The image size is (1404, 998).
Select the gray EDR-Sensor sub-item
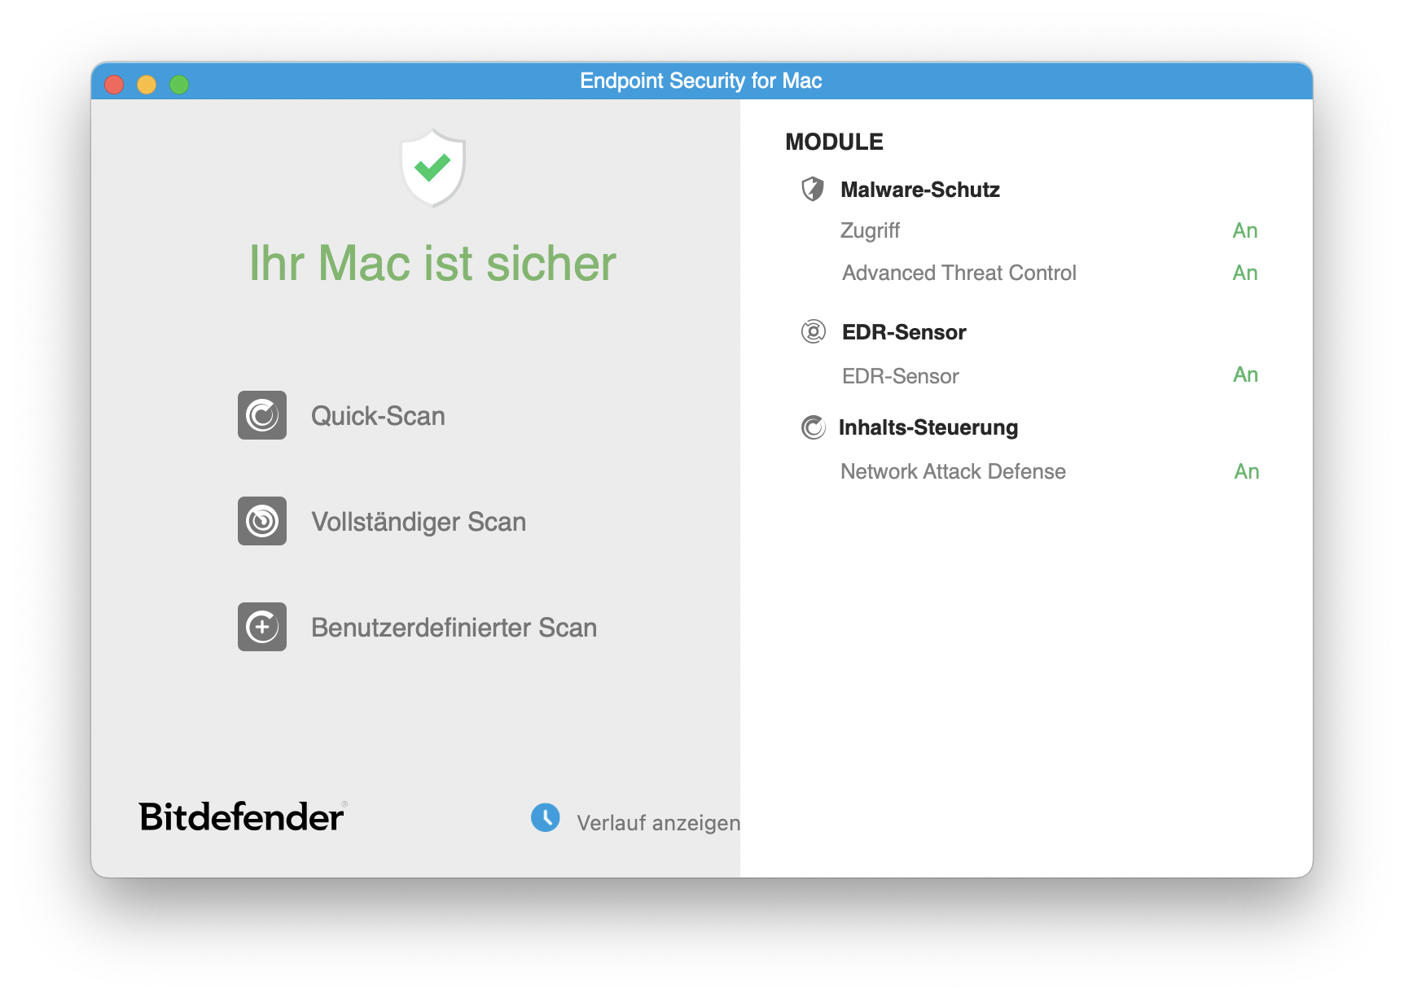(x=901, y=376)
